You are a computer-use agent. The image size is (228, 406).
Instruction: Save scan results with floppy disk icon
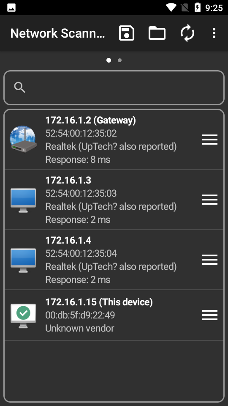tap(127, 33)
